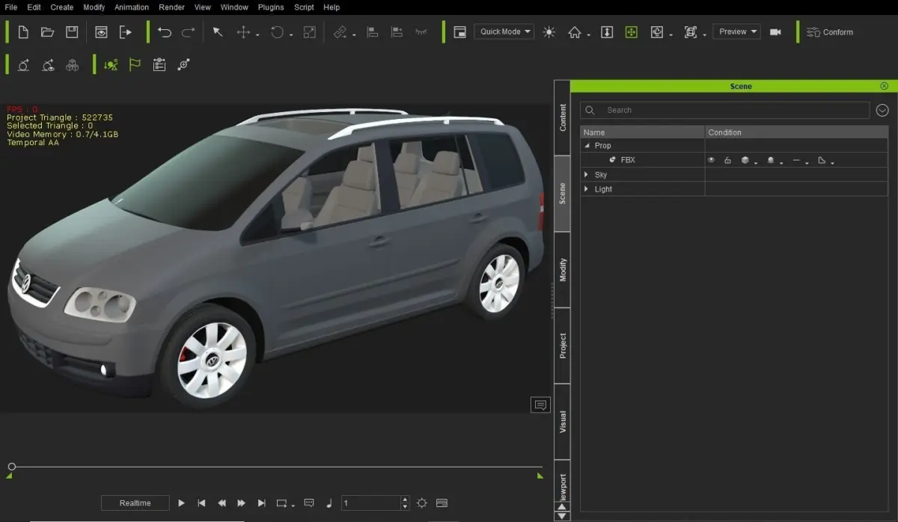Redo the last undone action
The image size is (898, 522).
tap(189, 32)
